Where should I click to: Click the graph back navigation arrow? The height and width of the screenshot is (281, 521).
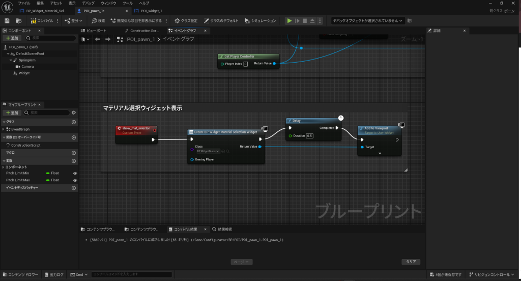[x=97, y=39]
